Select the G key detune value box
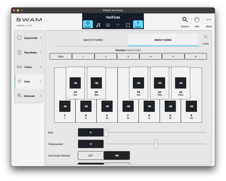Viewport: 226px width, 181px height. pyautogui.click(x=149, y=107)
